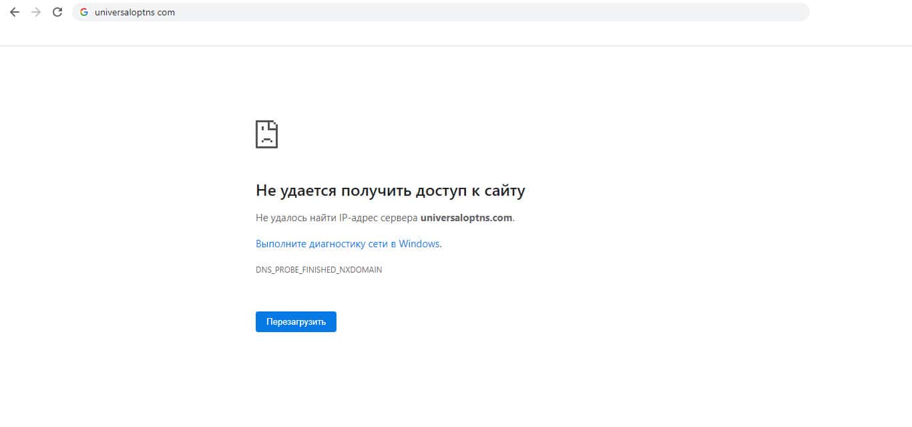Click the Google icon in address bar
The width and height of the screenshot is (912, 427).
tap(84, 12)
